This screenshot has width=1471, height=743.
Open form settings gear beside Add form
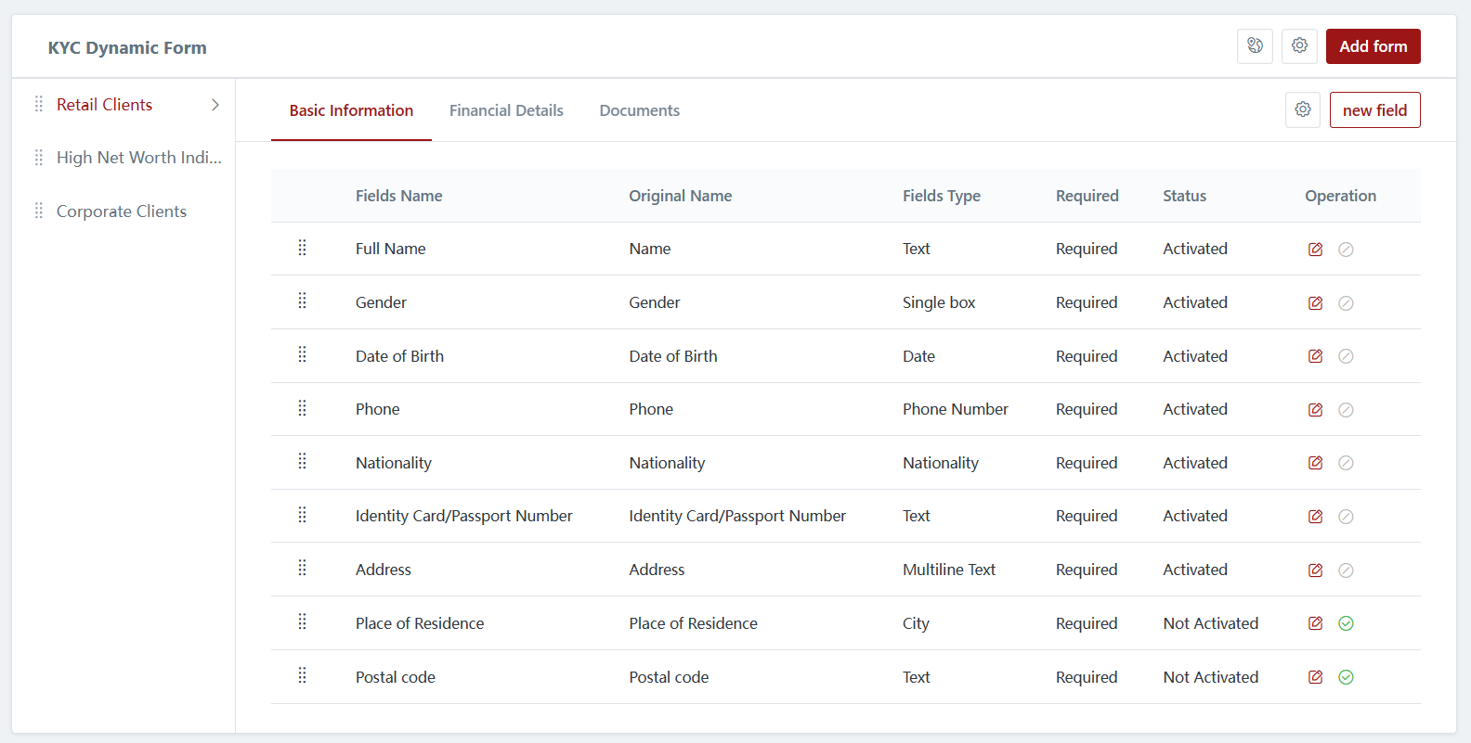(1299, 46)
